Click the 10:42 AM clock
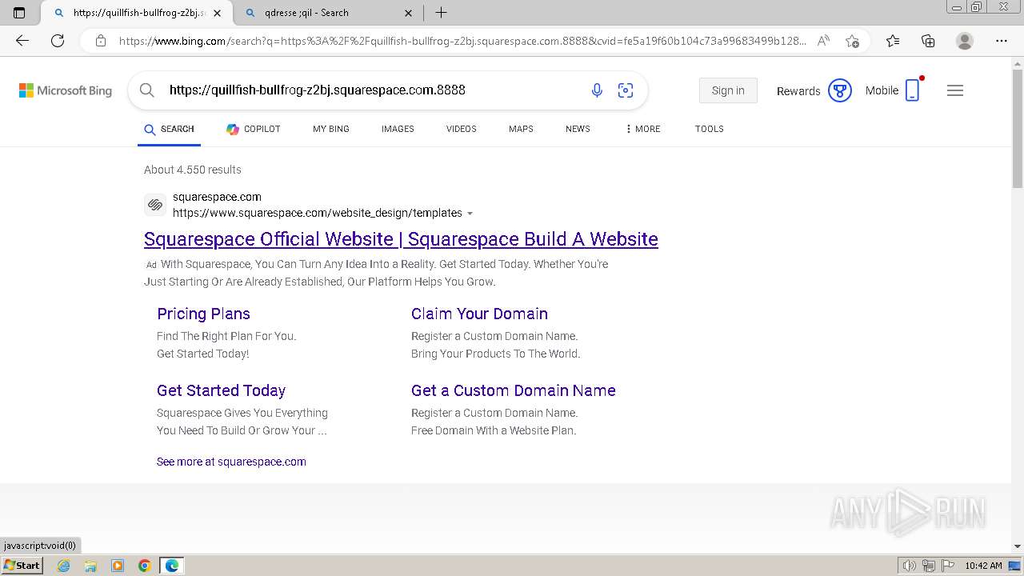Screen dimensions: 1024x576 pyautogui.click(x=983, y=566)
